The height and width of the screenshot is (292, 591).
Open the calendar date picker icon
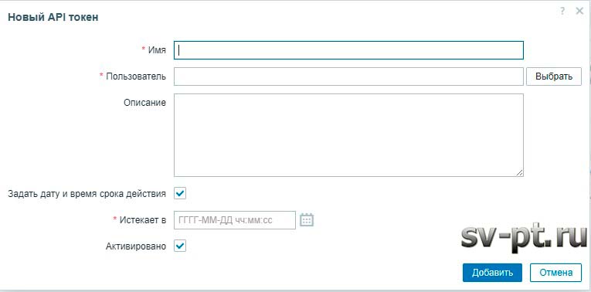pos(307,220)
